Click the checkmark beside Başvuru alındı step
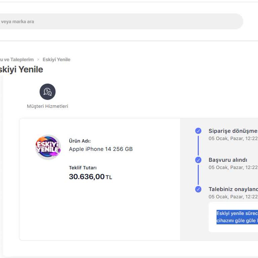This screenshot has height=258, width=258. coord(198,160)
